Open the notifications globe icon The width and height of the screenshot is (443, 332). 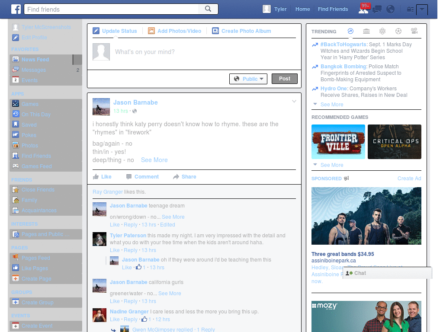tap(391, 10)
